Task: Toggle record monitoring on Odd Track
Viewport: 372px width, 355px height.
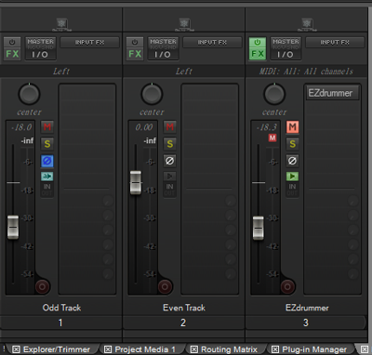Action: tap(47, 177)
